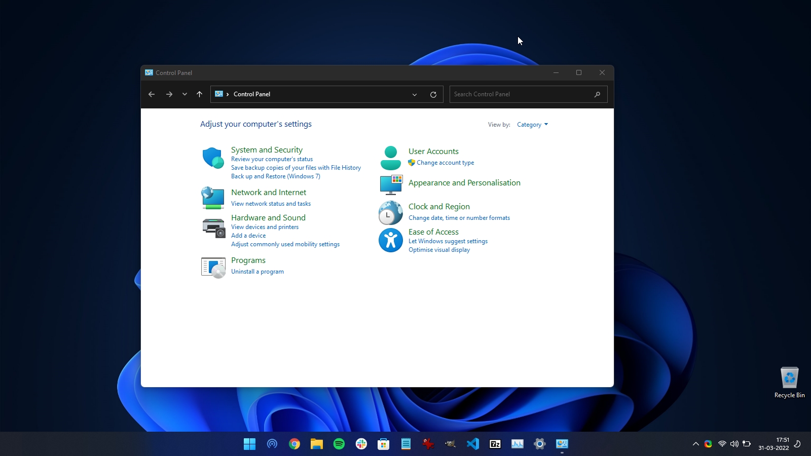Open the recent locations chevron
811x456 pixels.
[x=185, y=94]
